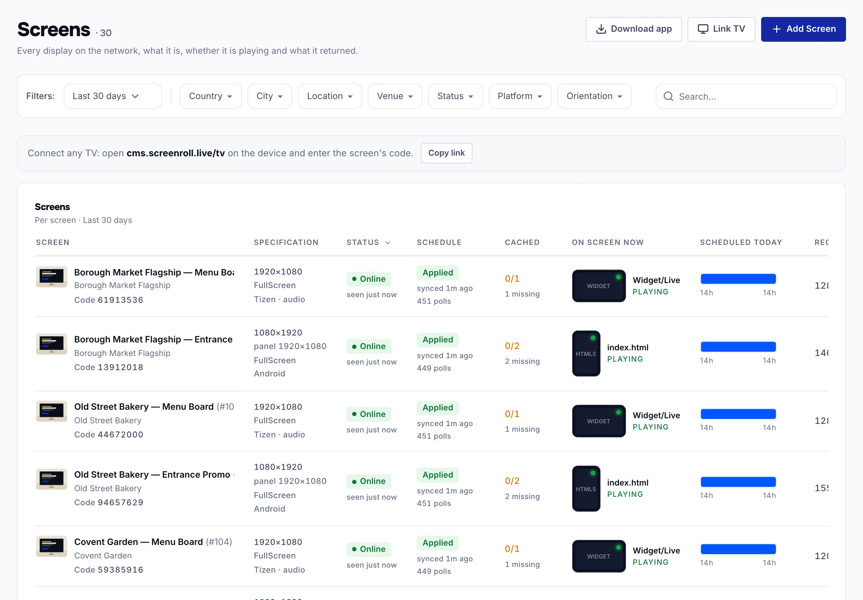The image size is (863, 600).
Task: Click Online status badge for Borough Market Menu Board
Action: 368,279
